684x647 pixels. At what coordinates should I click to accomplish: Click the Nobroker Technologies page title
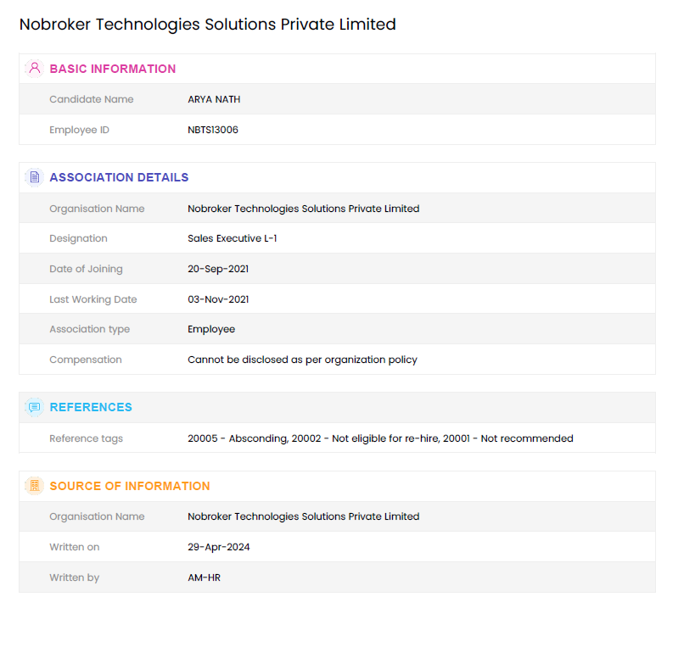coord(208,25)
